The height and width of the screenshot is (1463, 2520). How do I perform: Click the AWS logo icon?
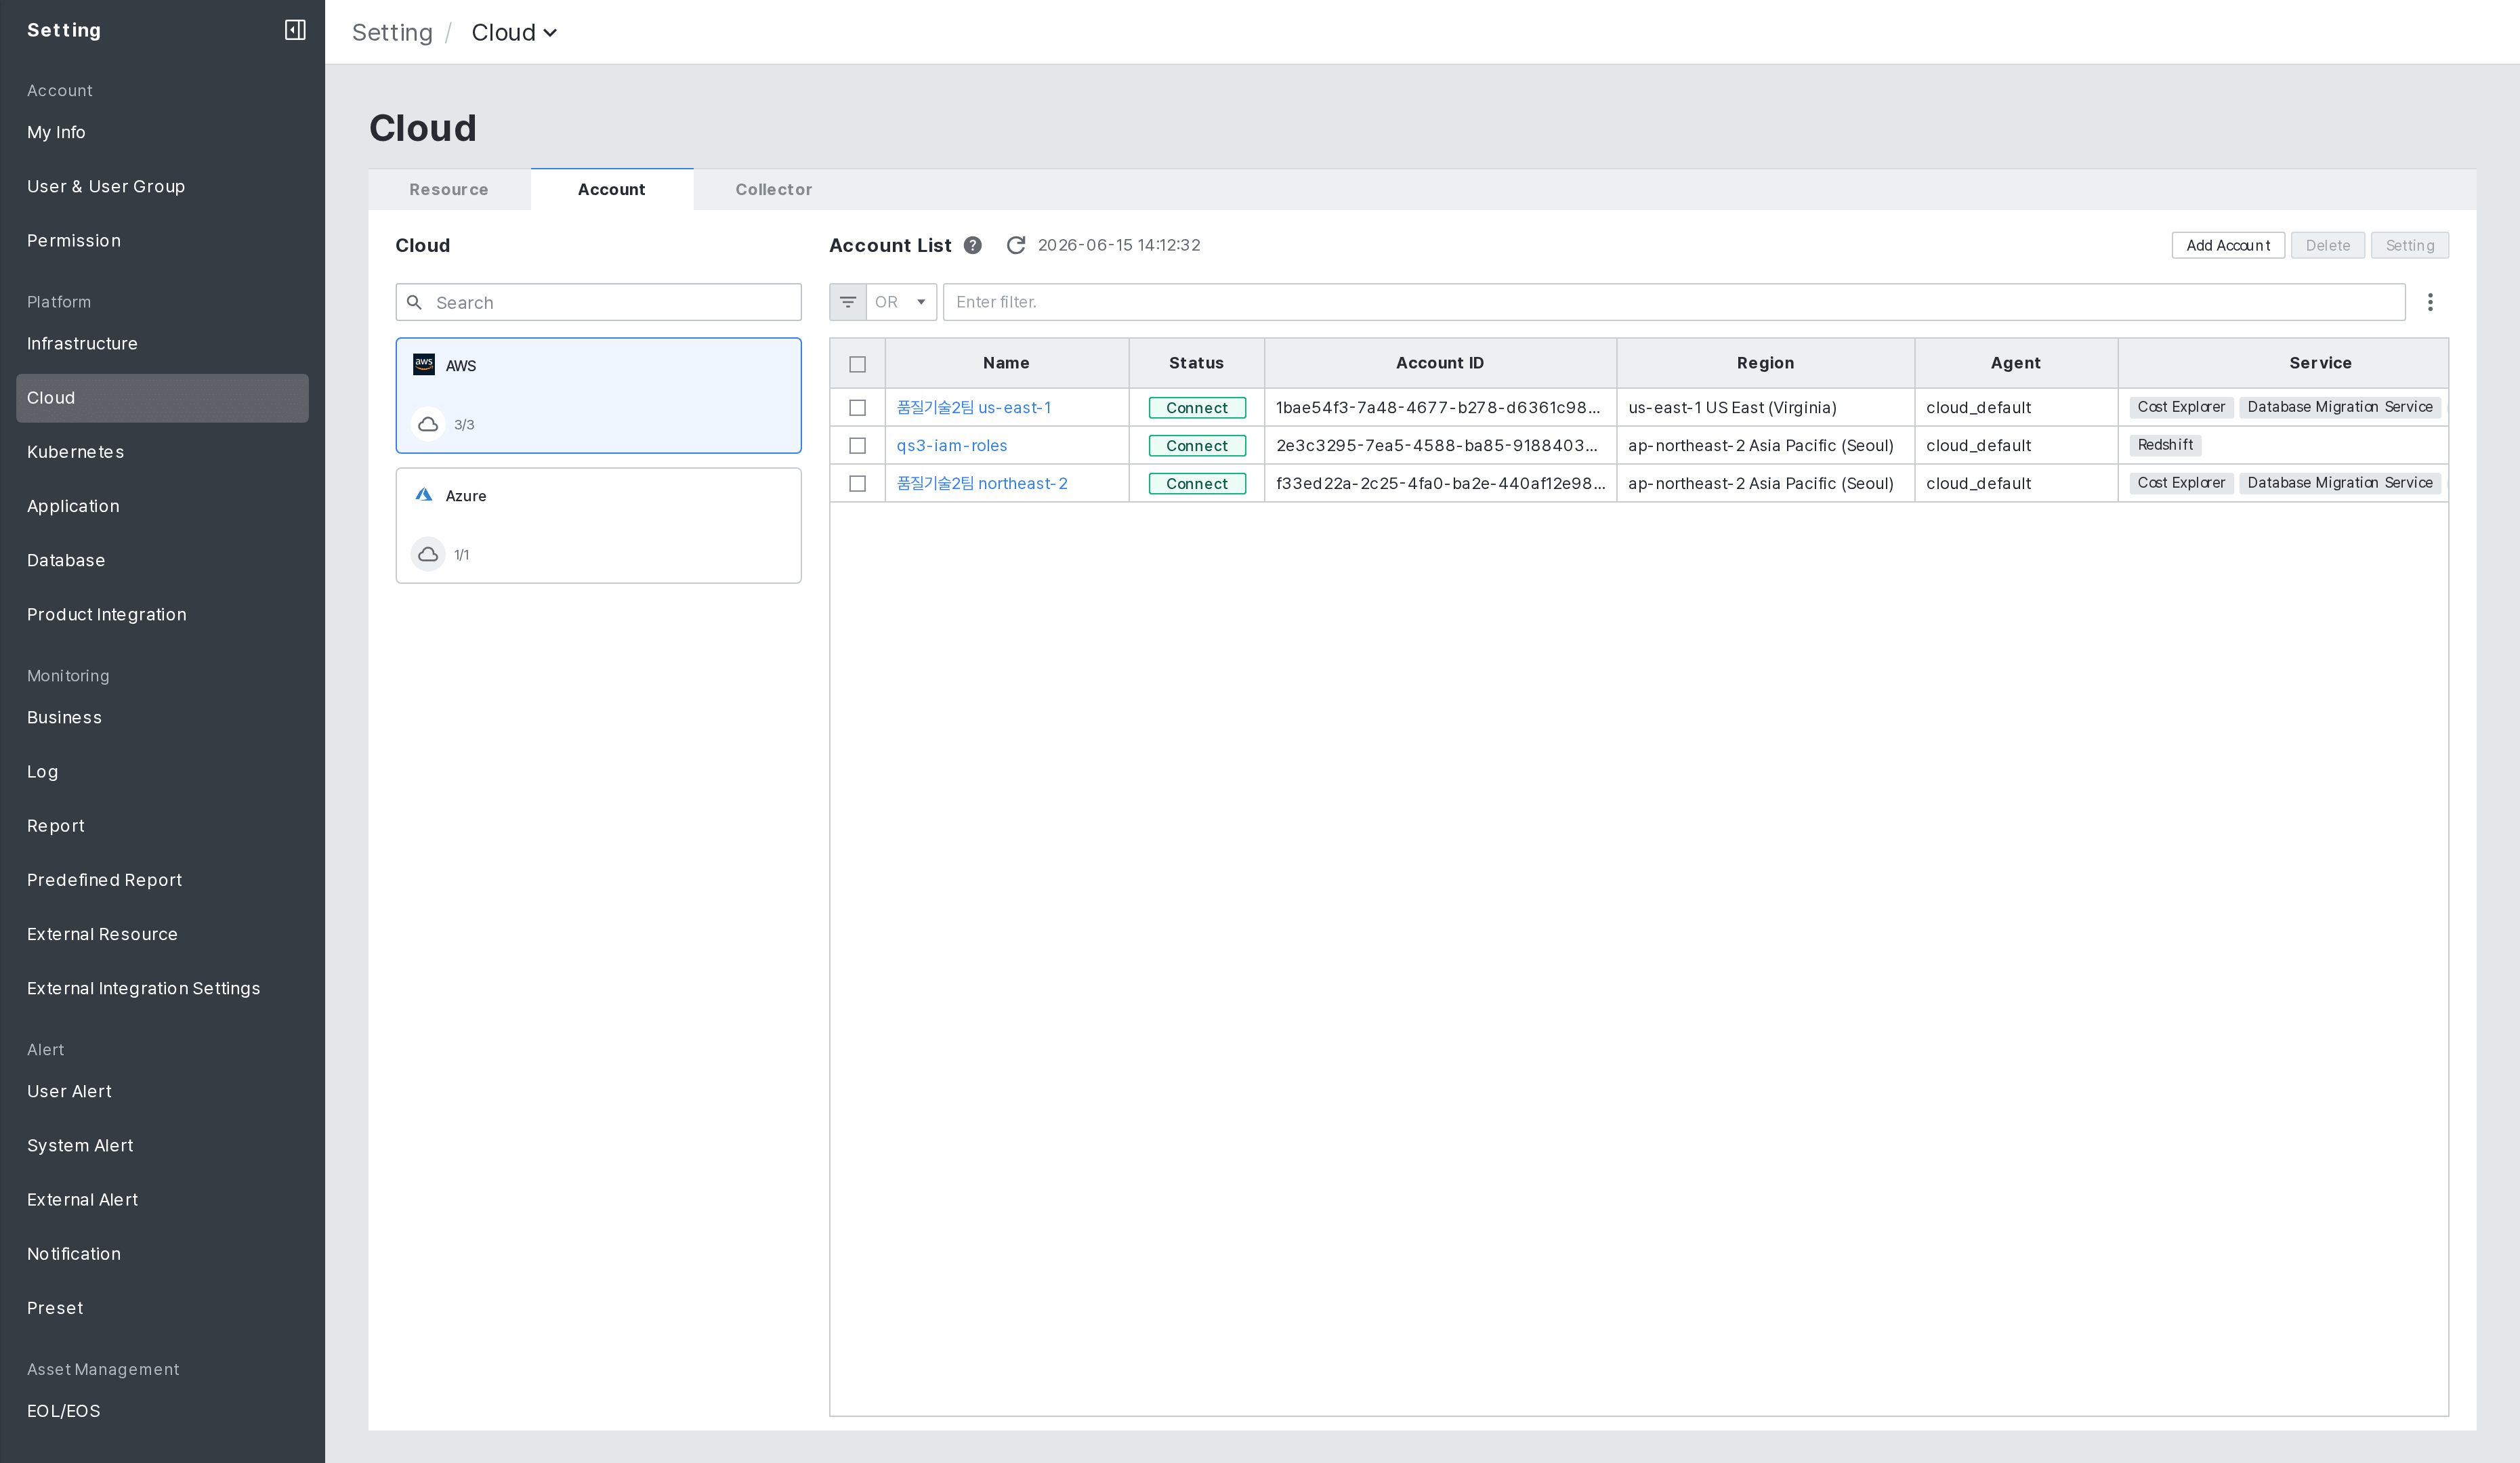[424, 364]
